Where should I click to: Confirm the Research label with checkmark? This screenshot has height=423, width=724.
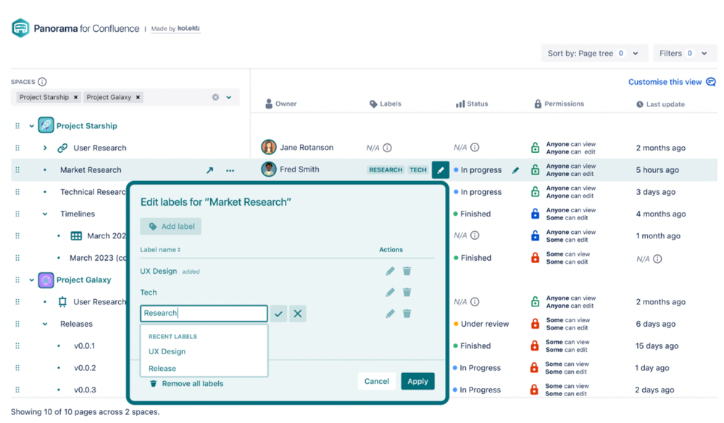tap(278, 314)
